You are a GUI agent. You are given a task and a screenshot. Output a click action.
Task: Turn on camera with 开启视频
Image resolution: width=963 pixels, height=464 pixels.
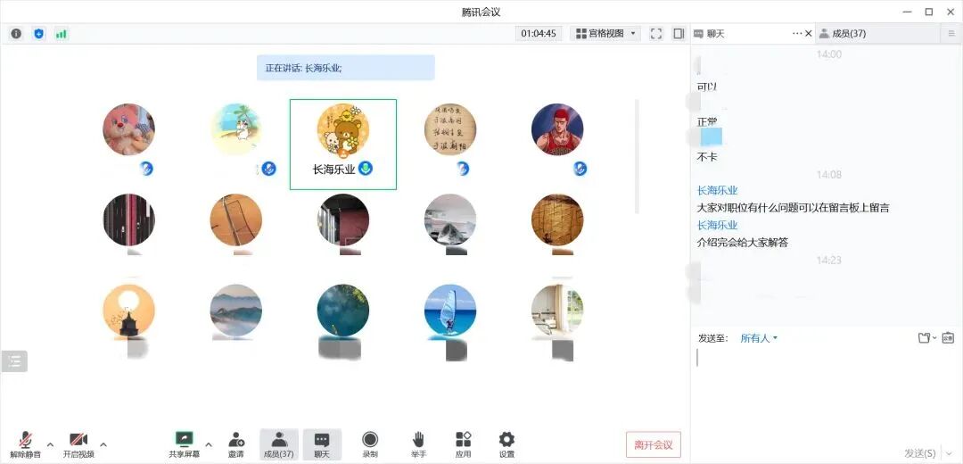pos(78,445)
